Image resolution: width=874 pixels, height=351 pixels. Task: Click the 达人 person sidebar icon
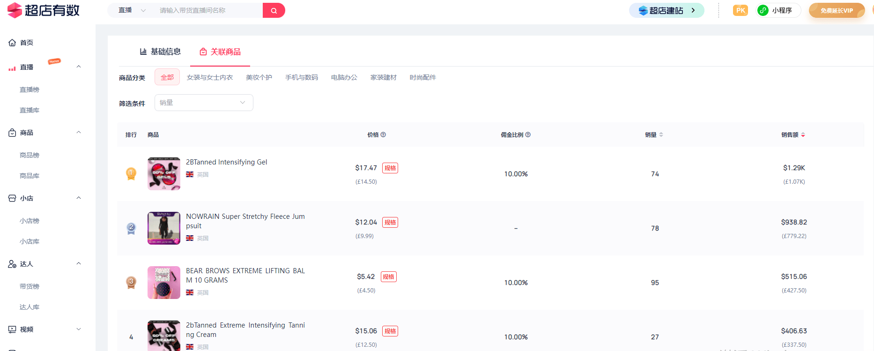(12, 264)
